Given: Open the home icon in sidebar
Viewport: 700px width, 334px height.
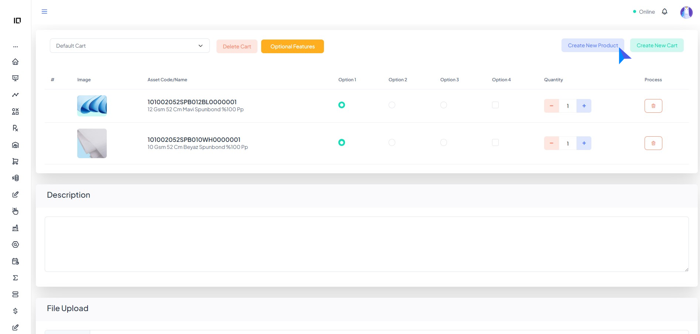Looking at the screenshot, I should point(15,62).
